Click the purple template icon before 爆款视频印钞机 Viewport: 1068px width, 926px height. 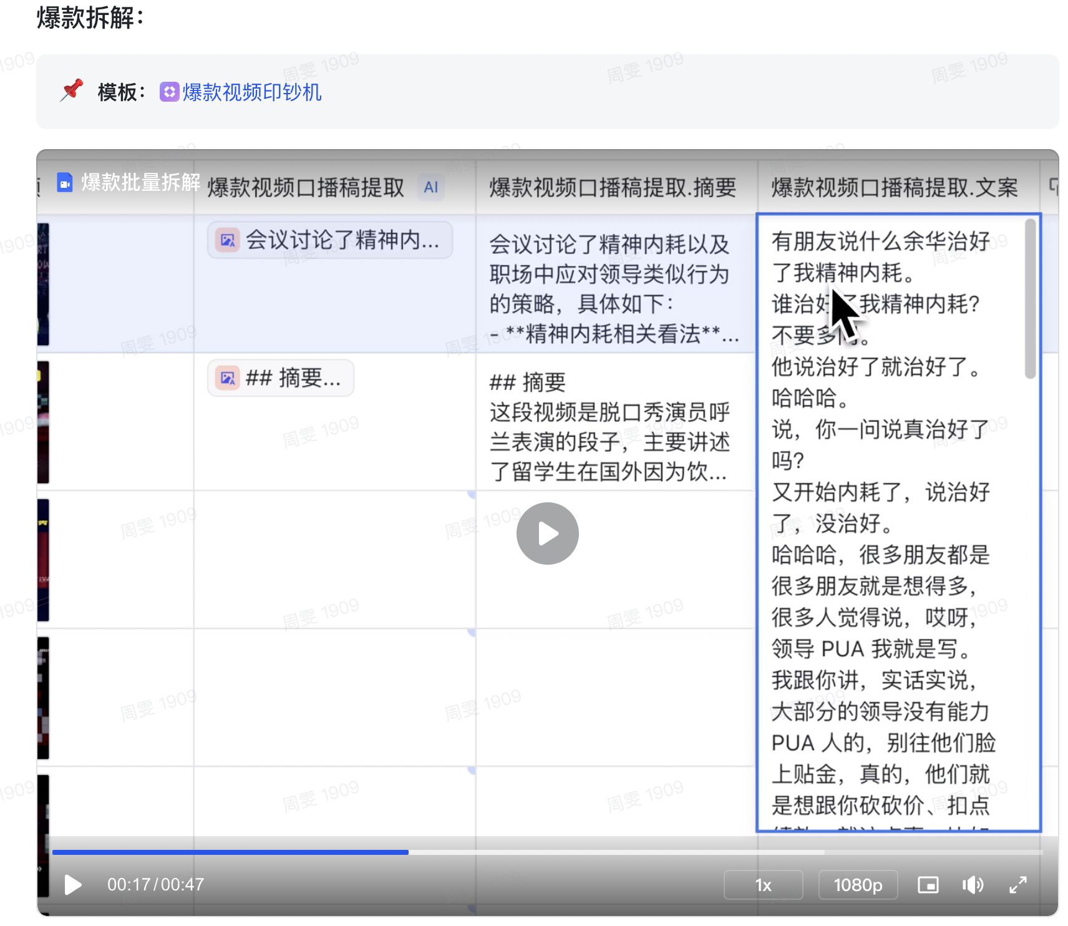(x=169, y=92)
